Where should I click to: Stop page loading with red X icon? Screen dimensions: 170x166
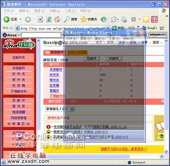coord(40,19)
